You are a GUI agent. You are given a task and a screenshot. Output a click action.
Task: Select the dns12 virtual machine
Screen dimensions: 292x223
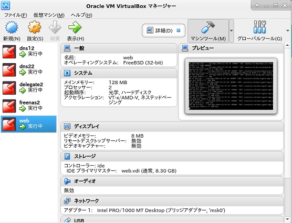(28, 52)
